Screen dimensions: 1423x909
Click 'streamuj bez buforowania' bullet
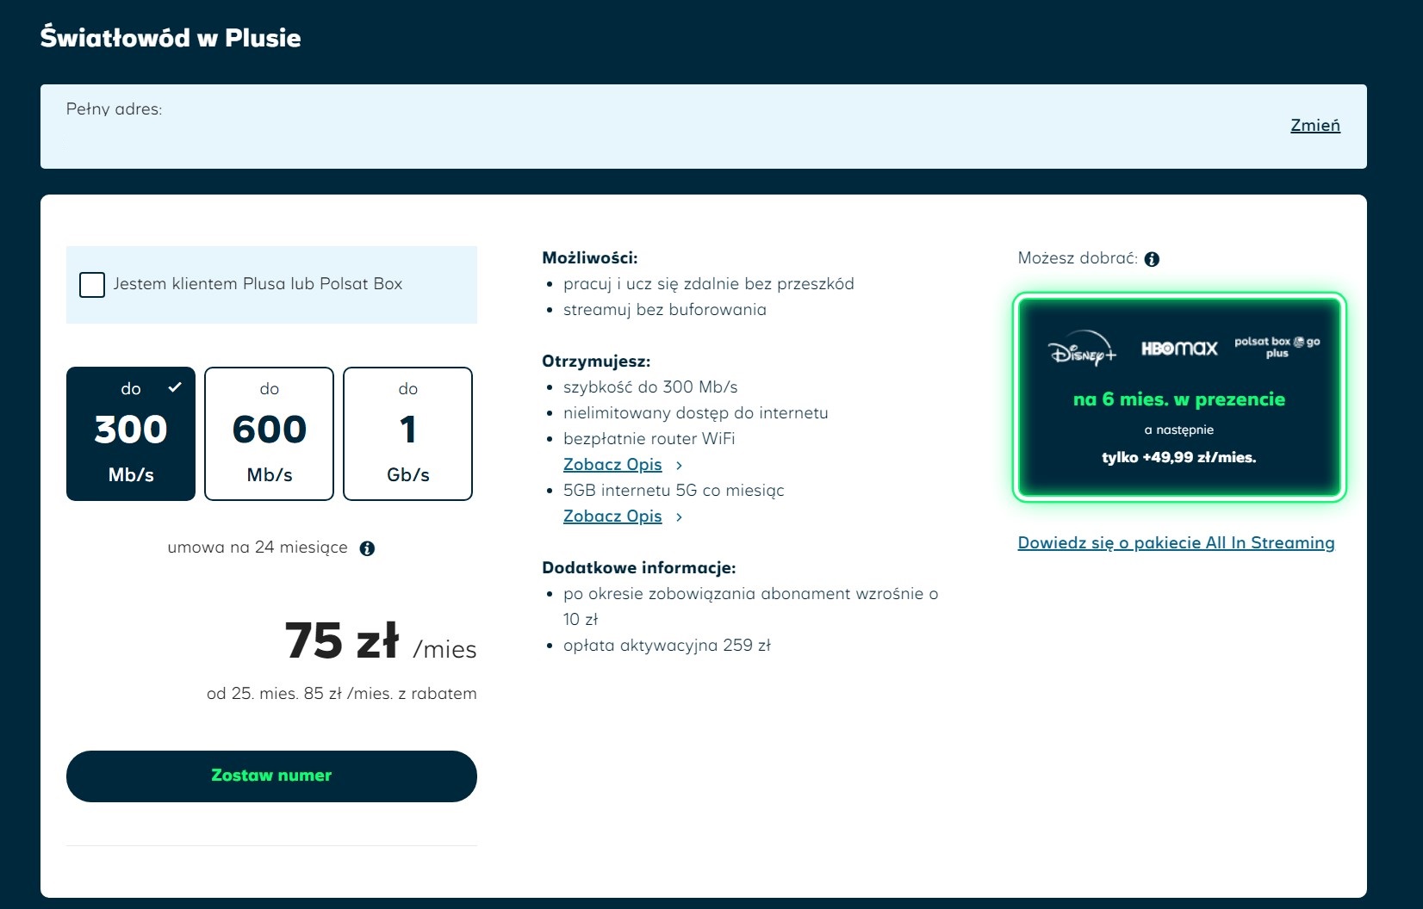pyautogui.click(x=664, y=310)
